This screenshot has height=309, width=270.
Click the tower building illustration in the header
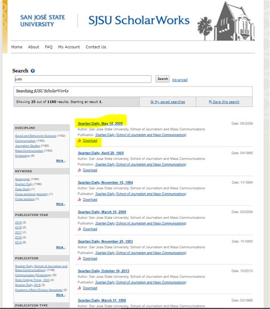pyautogui.click(x=234, y=22)
